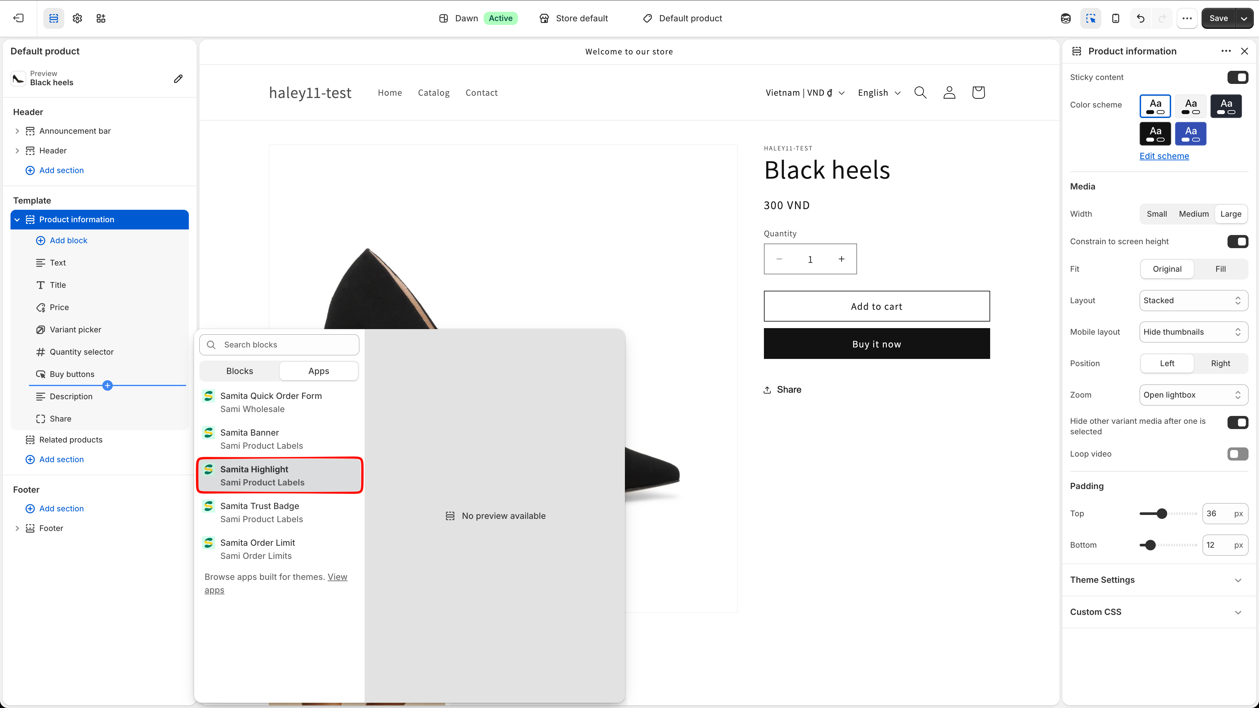This screenshot has width=1259, height=708.
Task: Click the pencil icon to change preview product
Action: point(178,78)
